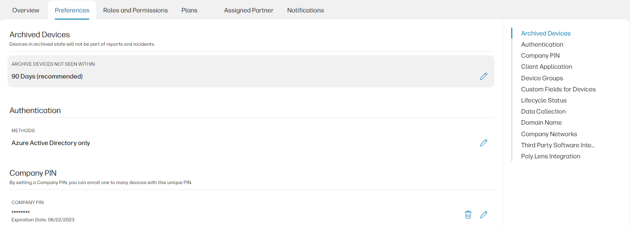Navigate to Client Application section
630x228 pixels.
[546, 67]
